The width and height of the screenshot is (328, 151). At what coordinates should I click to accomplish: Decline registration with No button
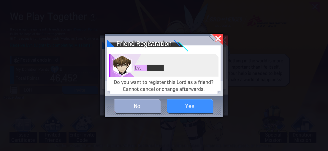point(137,106)
